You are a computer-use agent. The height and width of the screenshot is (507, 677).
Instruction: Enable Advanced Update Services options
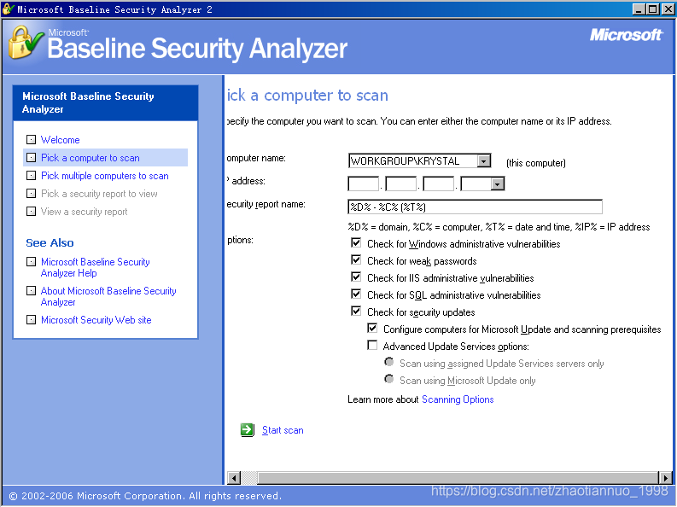(x=372, y=345)
